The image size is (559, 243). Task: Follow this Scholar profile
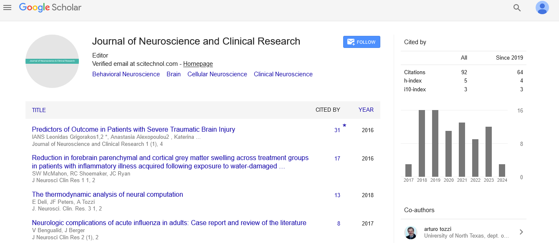pos(362,42)
